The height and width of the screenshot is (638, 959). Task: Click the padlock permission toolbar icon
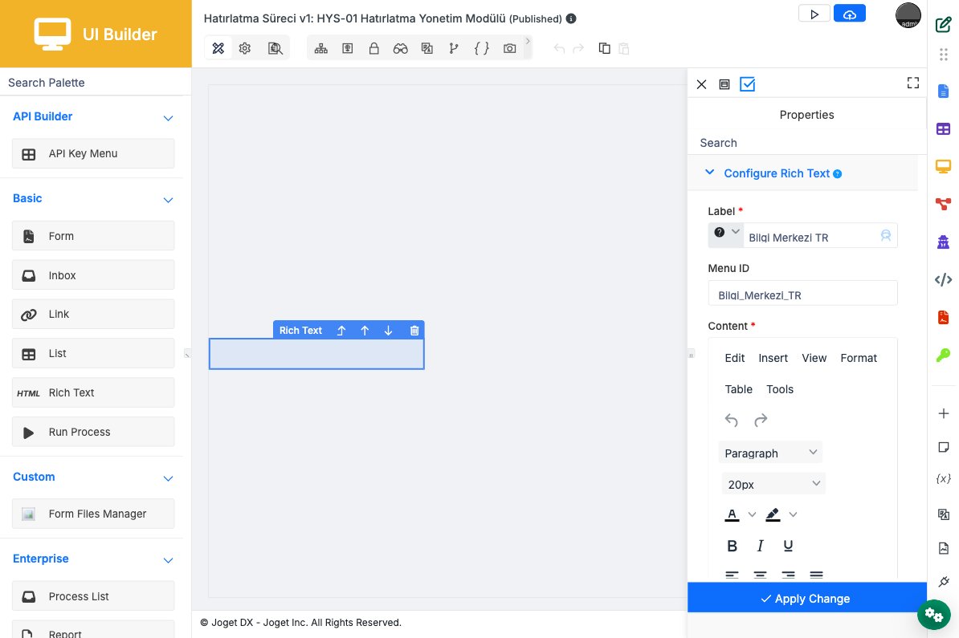373,48
